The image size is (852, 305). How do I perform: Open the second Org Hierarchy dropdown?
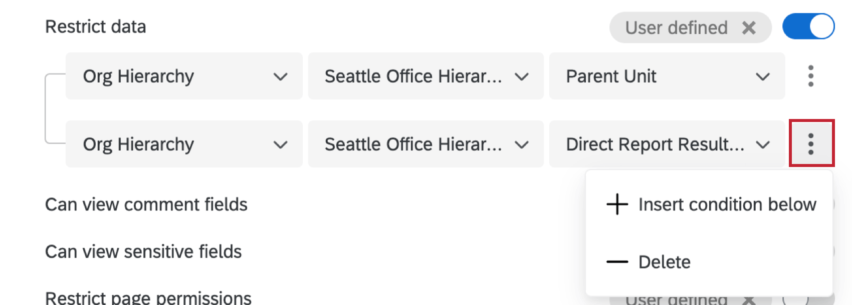point(183,144)
